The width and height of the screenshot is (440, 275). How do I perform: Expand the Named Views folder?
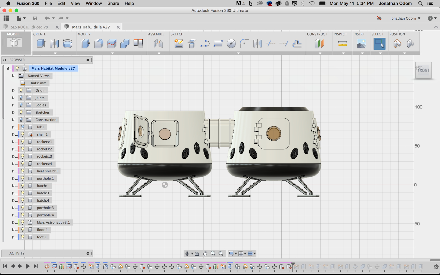(13, 76)
